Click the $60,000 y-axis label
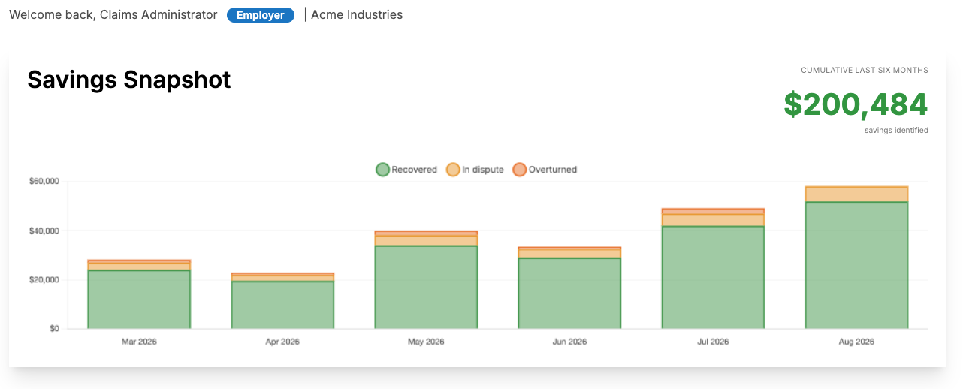This screenshot has height=389, width=963. click(44, 182)
